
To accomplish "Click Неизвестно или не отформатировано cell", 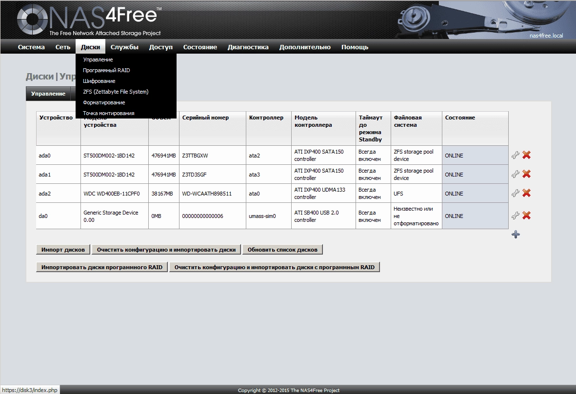I will (x=417, y=216).
